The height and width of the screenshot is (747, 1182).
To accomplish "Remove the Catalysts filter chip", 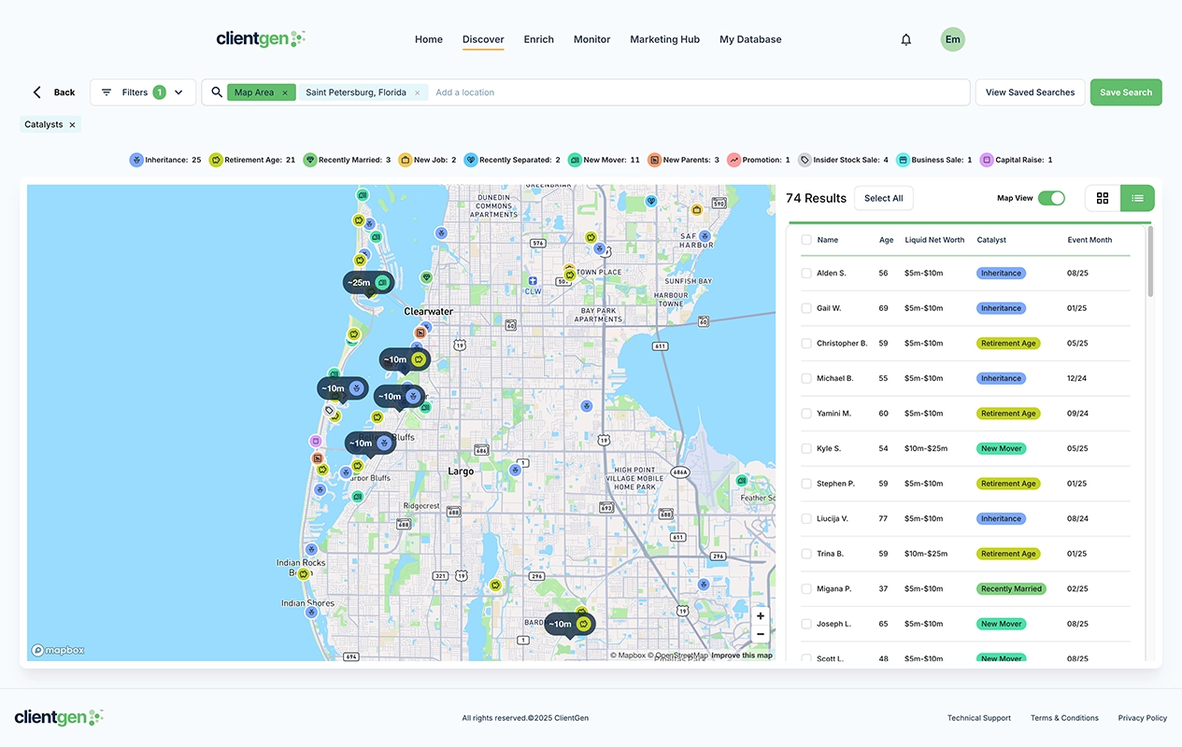I will [x=72, y=124].
